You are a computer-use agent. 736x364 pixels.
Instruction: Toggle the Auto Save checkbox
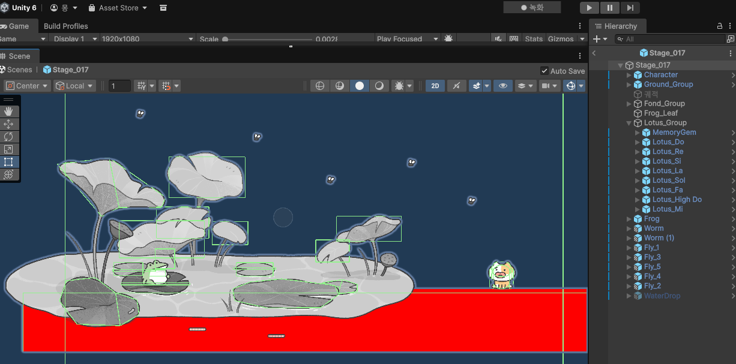[544, 71]
